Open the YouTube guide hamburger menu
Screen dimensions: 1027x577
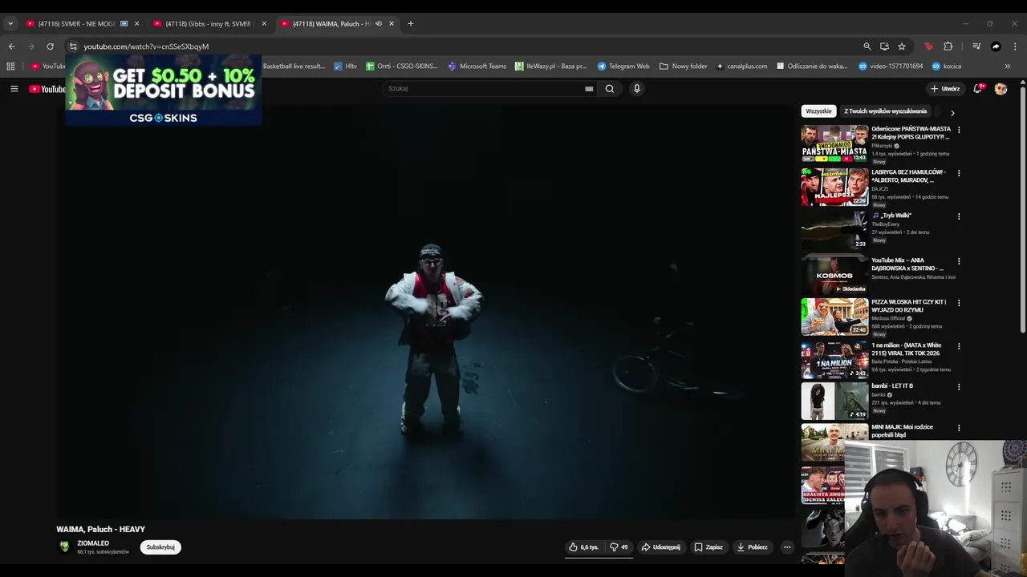pos(14,89)
